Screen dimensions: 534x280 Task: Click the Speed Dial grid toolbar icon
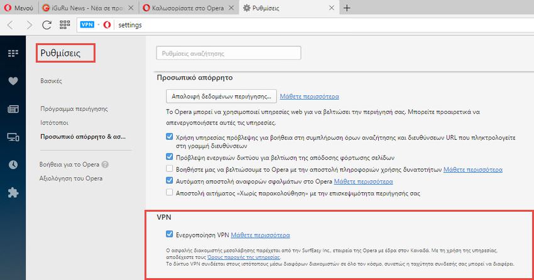coord(64,25)
